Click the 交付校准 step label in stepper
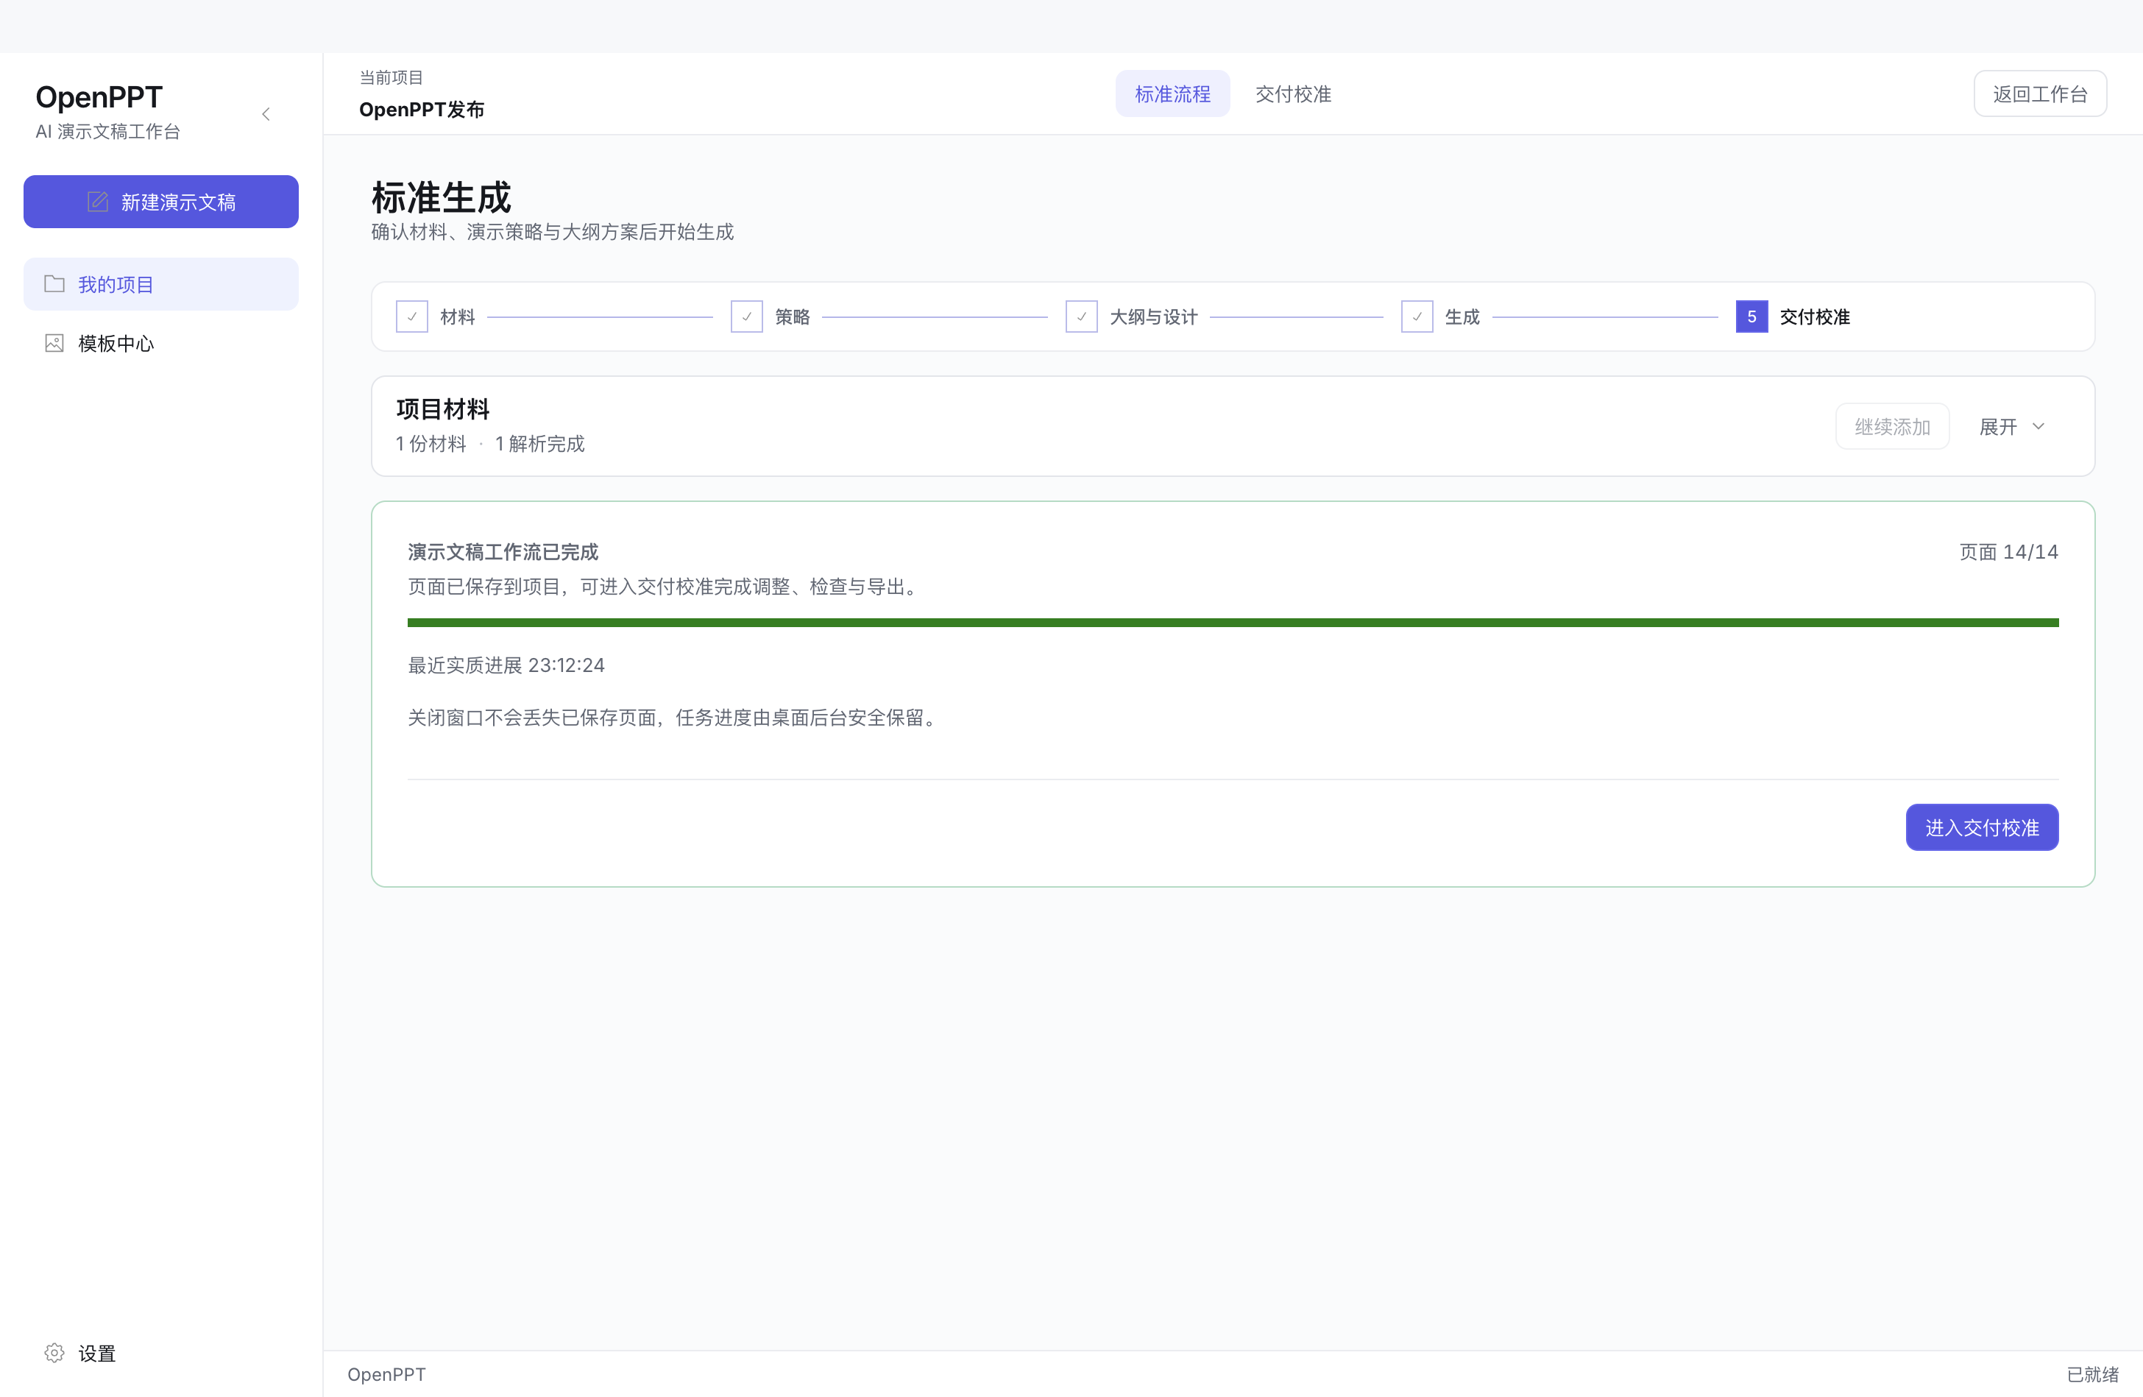The image size is (2143, 1397). coord(1816,316)
